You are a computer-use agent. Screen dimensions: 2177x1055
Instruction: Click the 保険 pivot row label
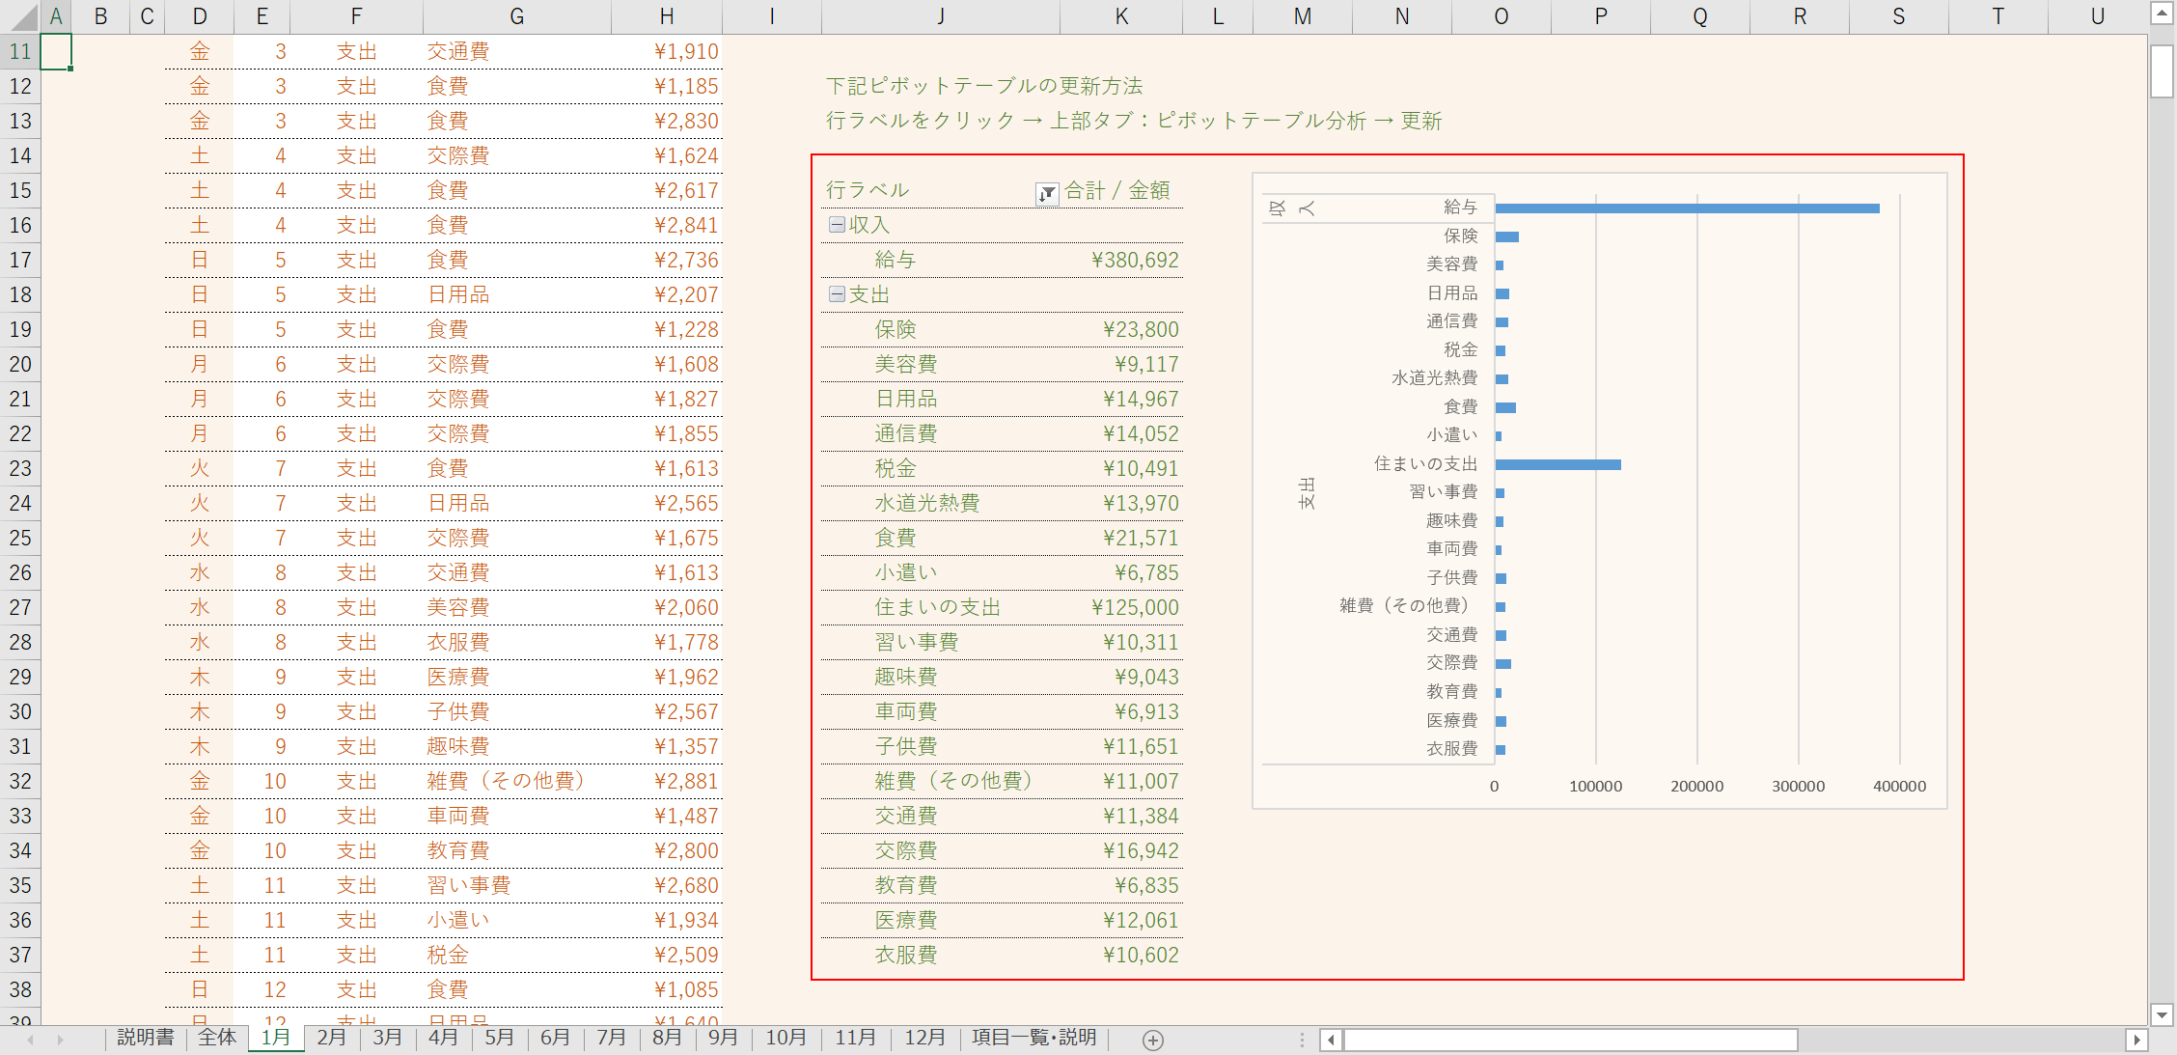896,330
